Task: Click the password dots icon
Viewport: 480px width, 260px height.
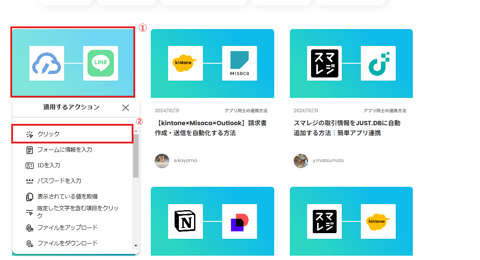Action: [x=29, y=181]
